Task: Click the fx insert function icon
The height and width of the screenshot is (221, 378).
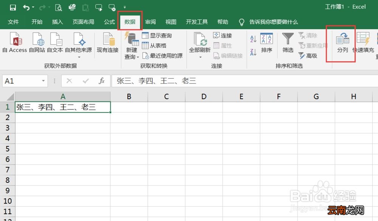Action: pyautogui.click(x=102, y=81)
